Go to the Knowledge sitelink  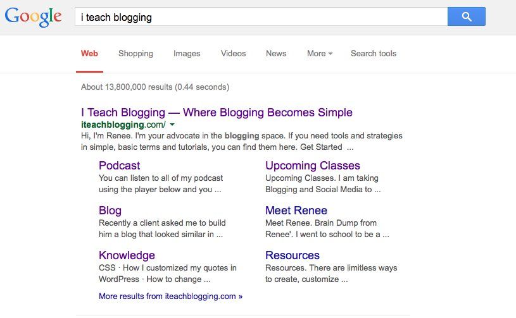[127, 255]
